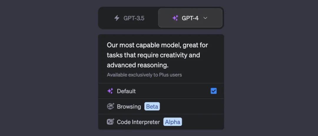318x136 pixels.
Task: Click the 'Available exclusively to Plus users' note
Action: click(144, 75)
